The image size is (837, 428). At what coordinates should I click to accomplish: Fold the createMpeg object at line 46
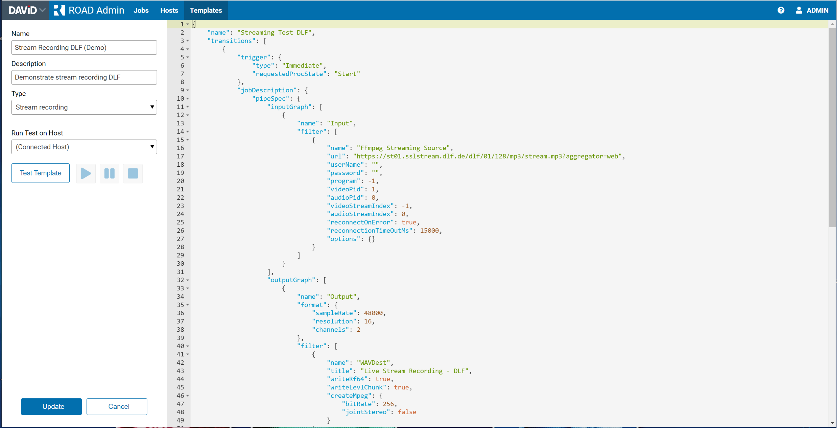click(188, 396)
